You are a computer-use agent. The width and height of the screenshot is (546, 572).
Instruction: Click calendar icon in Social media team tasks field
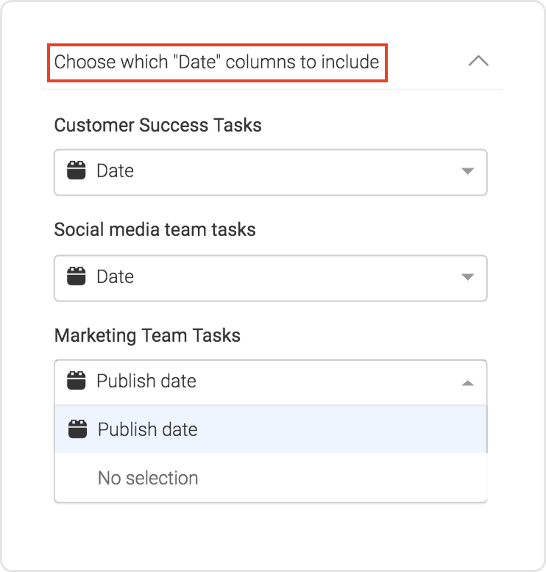(77, 277)
